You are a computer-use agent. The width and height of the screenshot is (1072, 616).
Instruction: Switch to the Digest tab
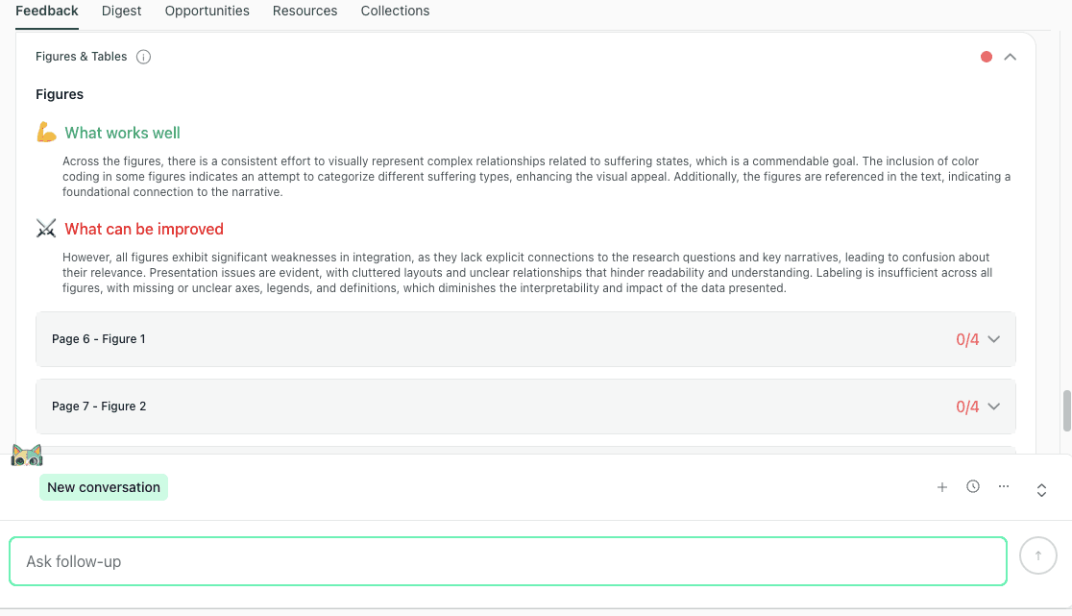(x=121, y=11)
